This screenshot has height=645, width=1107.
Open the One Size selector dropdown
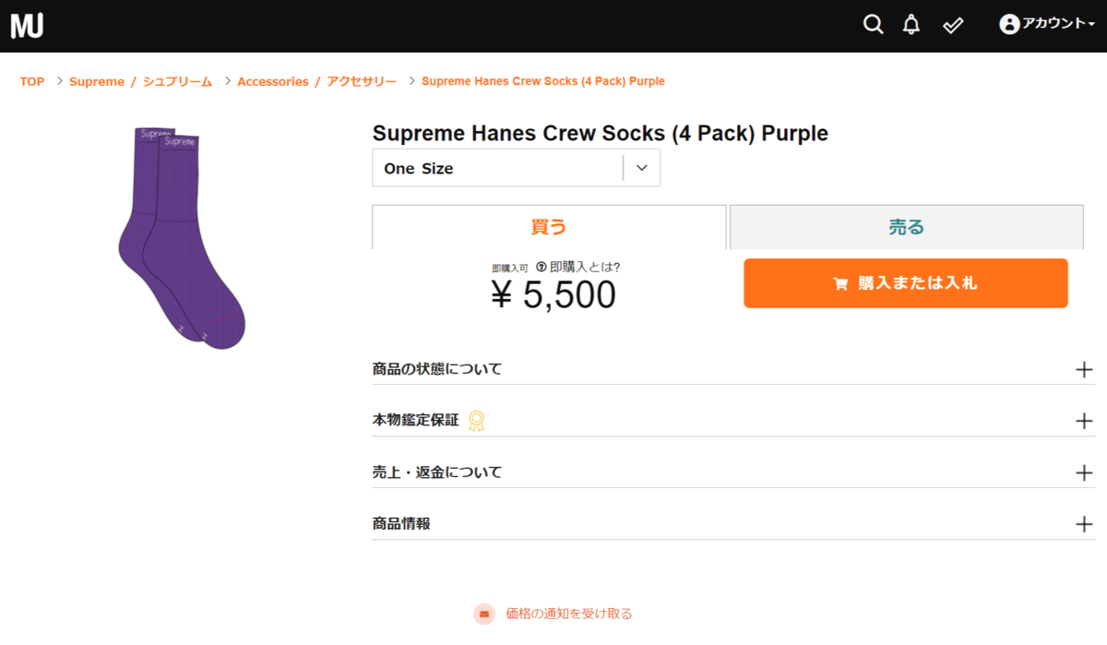[516, 168]
